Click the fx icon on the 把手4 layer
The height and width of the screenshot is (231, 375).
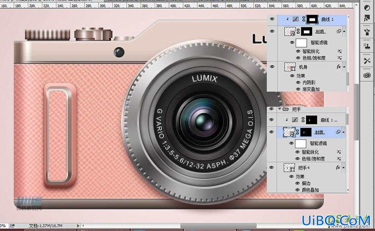click(x=338, y=167)
